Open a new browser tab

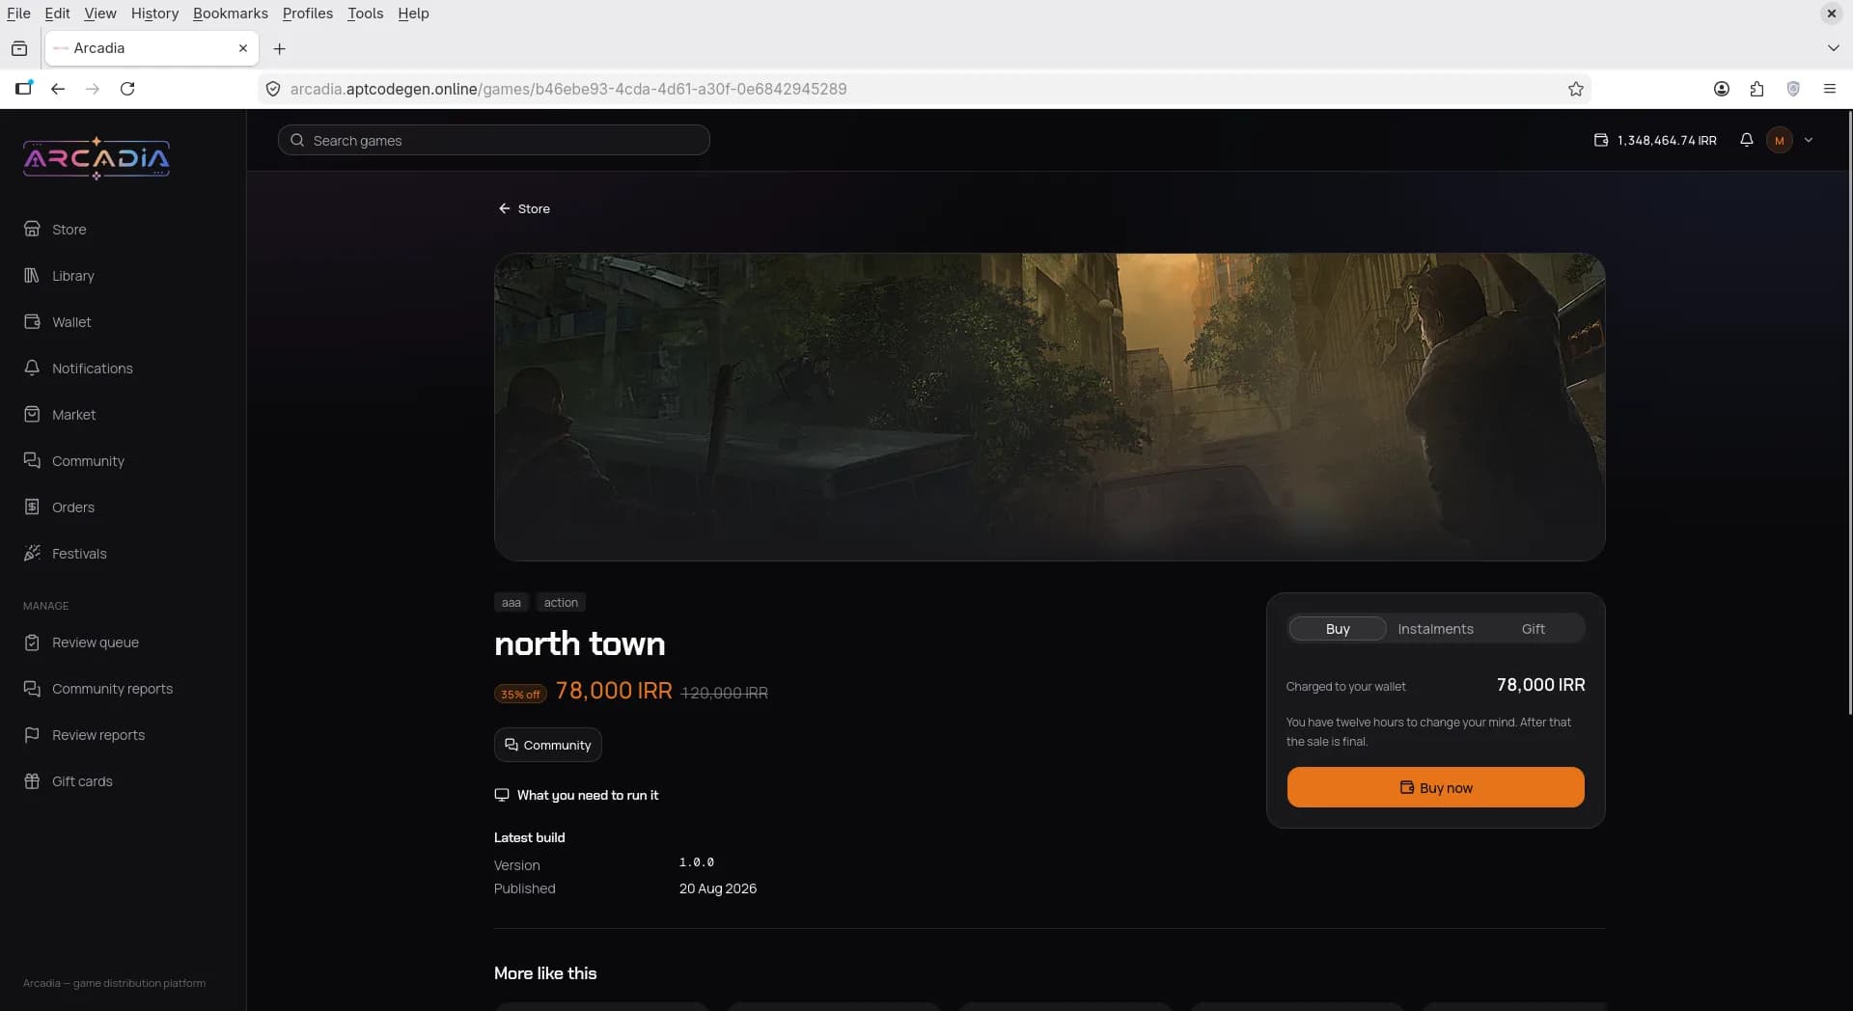click(x=279, y=48)
